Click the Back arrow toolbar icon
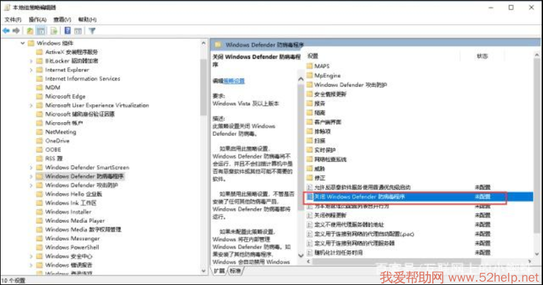This screenshot has height=285, width=543. pyautogui.click(x=6, y=30)
